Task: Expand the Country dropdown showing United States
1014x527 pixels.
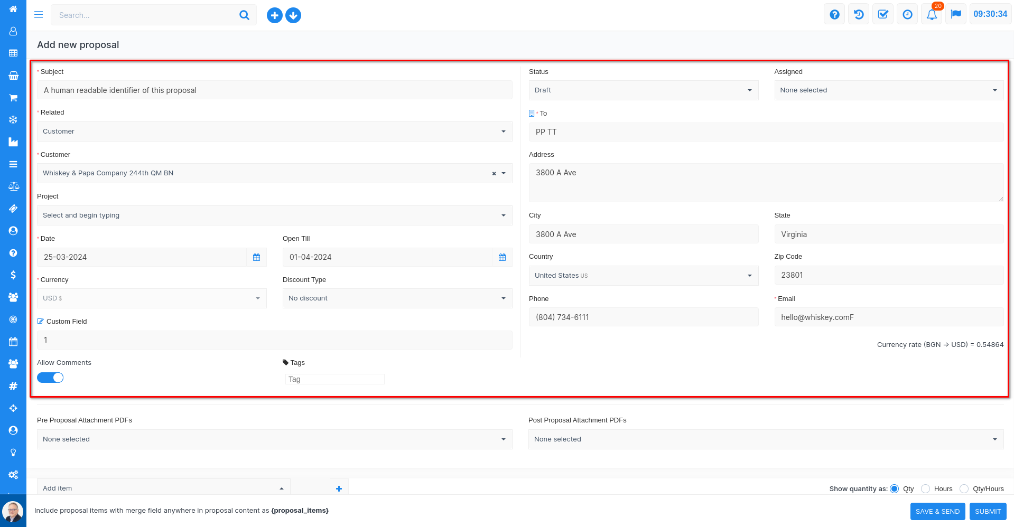Action: click(643, 276)
